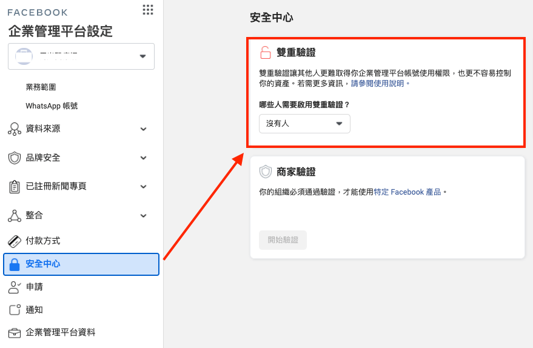
Task: Click the 品牌安全 shield icon
Action: tap(15, 158)
